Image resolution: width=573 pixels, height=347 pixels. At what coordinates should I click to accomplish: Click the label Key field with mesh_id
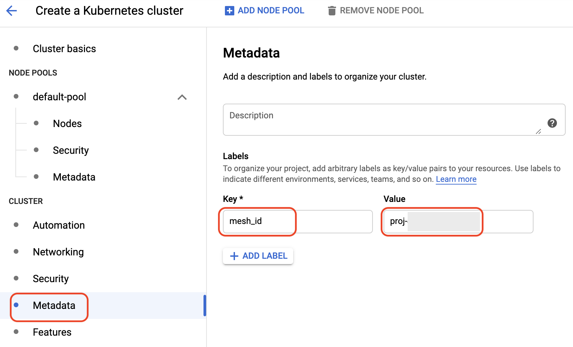(297, 222)
